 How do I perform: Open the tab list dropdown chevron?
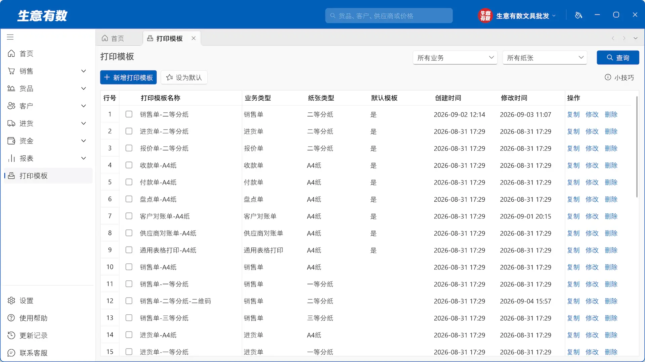(636, 38)
